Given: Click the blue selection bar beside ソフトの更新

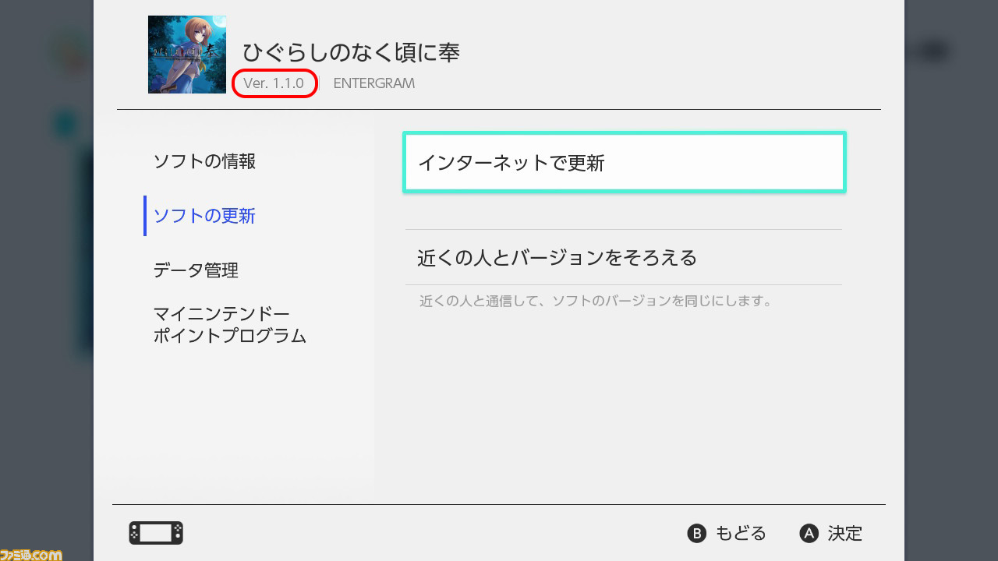Looking at the screenshot, I should (x=145, y=216).
